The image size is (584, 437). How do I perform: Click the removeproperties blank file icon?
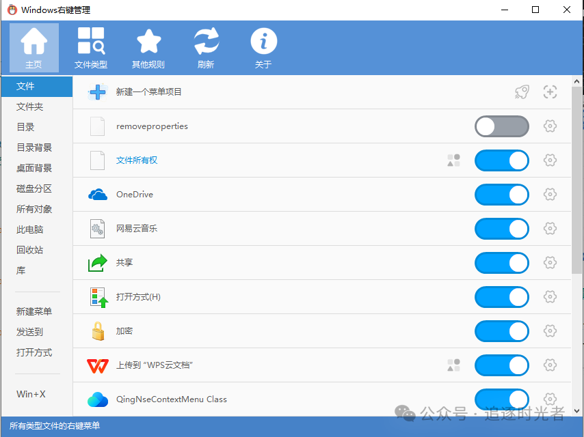pos(98,126)
